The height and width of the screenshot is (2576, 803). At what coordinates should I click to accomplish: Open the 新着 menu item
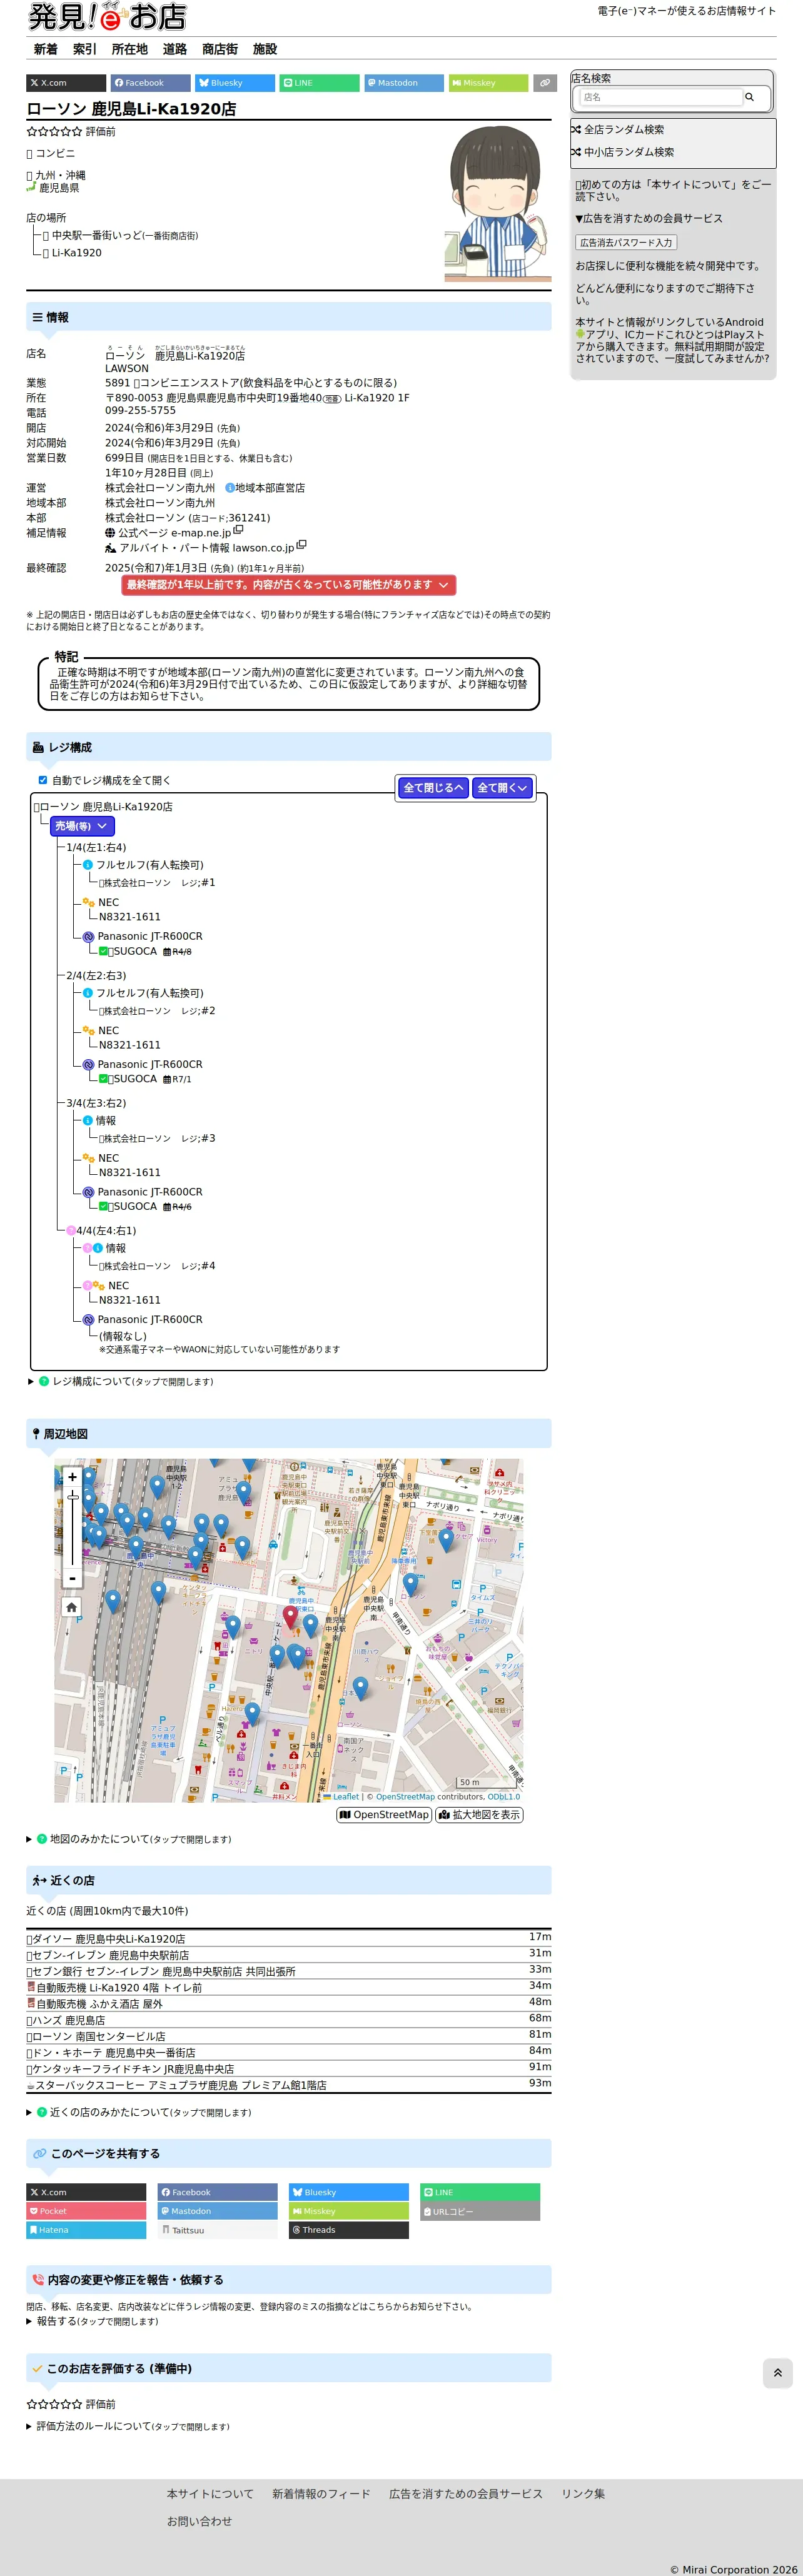46,49
